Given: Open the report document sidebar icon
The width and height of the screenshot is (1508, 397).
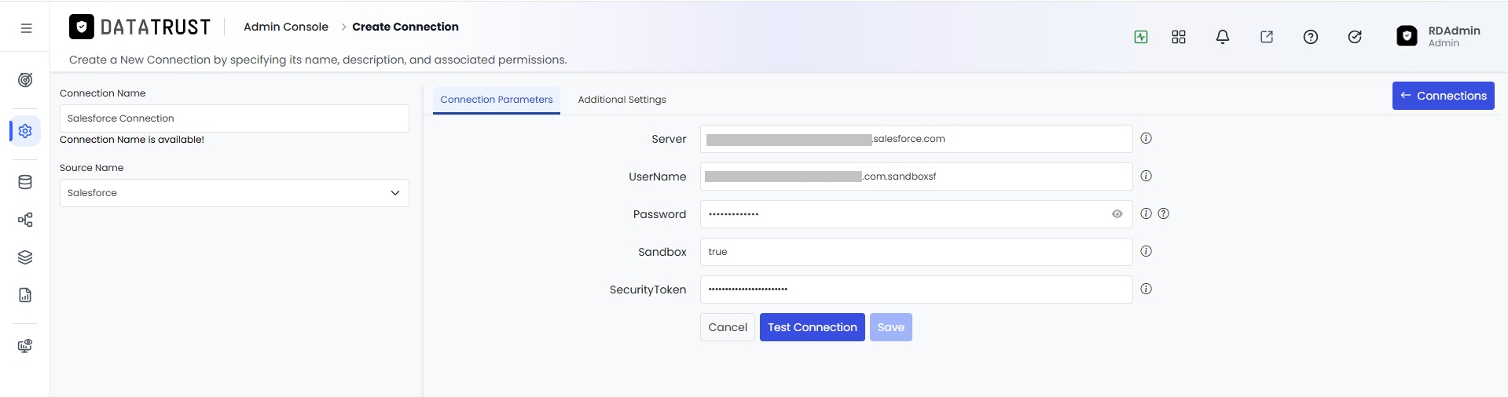Looking at the screenshot, I should 25,295.
